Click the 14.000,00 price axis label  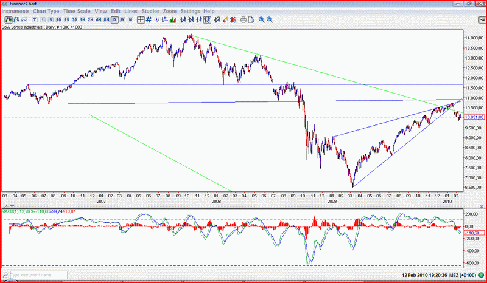coord(474,38)
